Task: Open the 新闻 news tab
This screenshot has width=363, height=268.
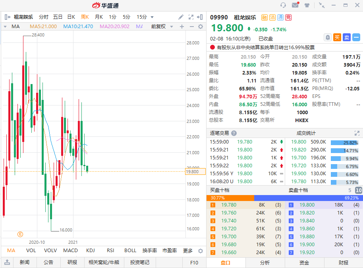Action: (x=25, y=262)
